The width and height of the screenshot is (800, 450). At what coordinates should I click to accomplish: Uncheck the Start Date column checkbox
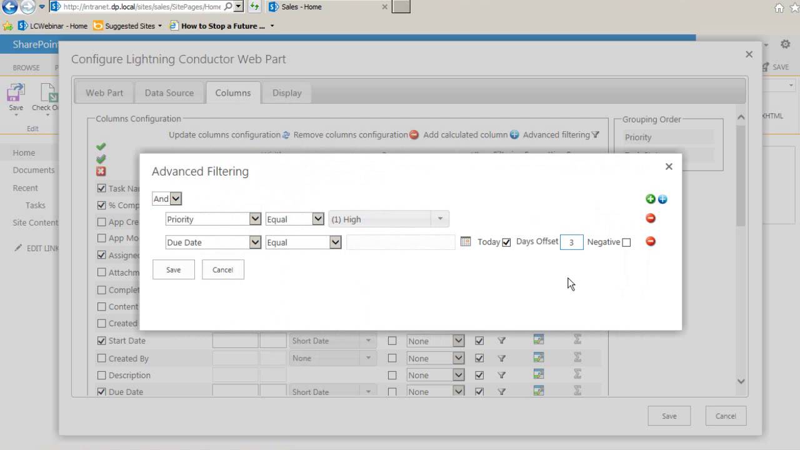101,341
